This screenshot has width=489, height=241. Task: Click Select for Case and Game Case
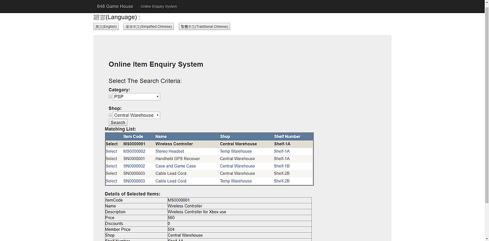112,166
